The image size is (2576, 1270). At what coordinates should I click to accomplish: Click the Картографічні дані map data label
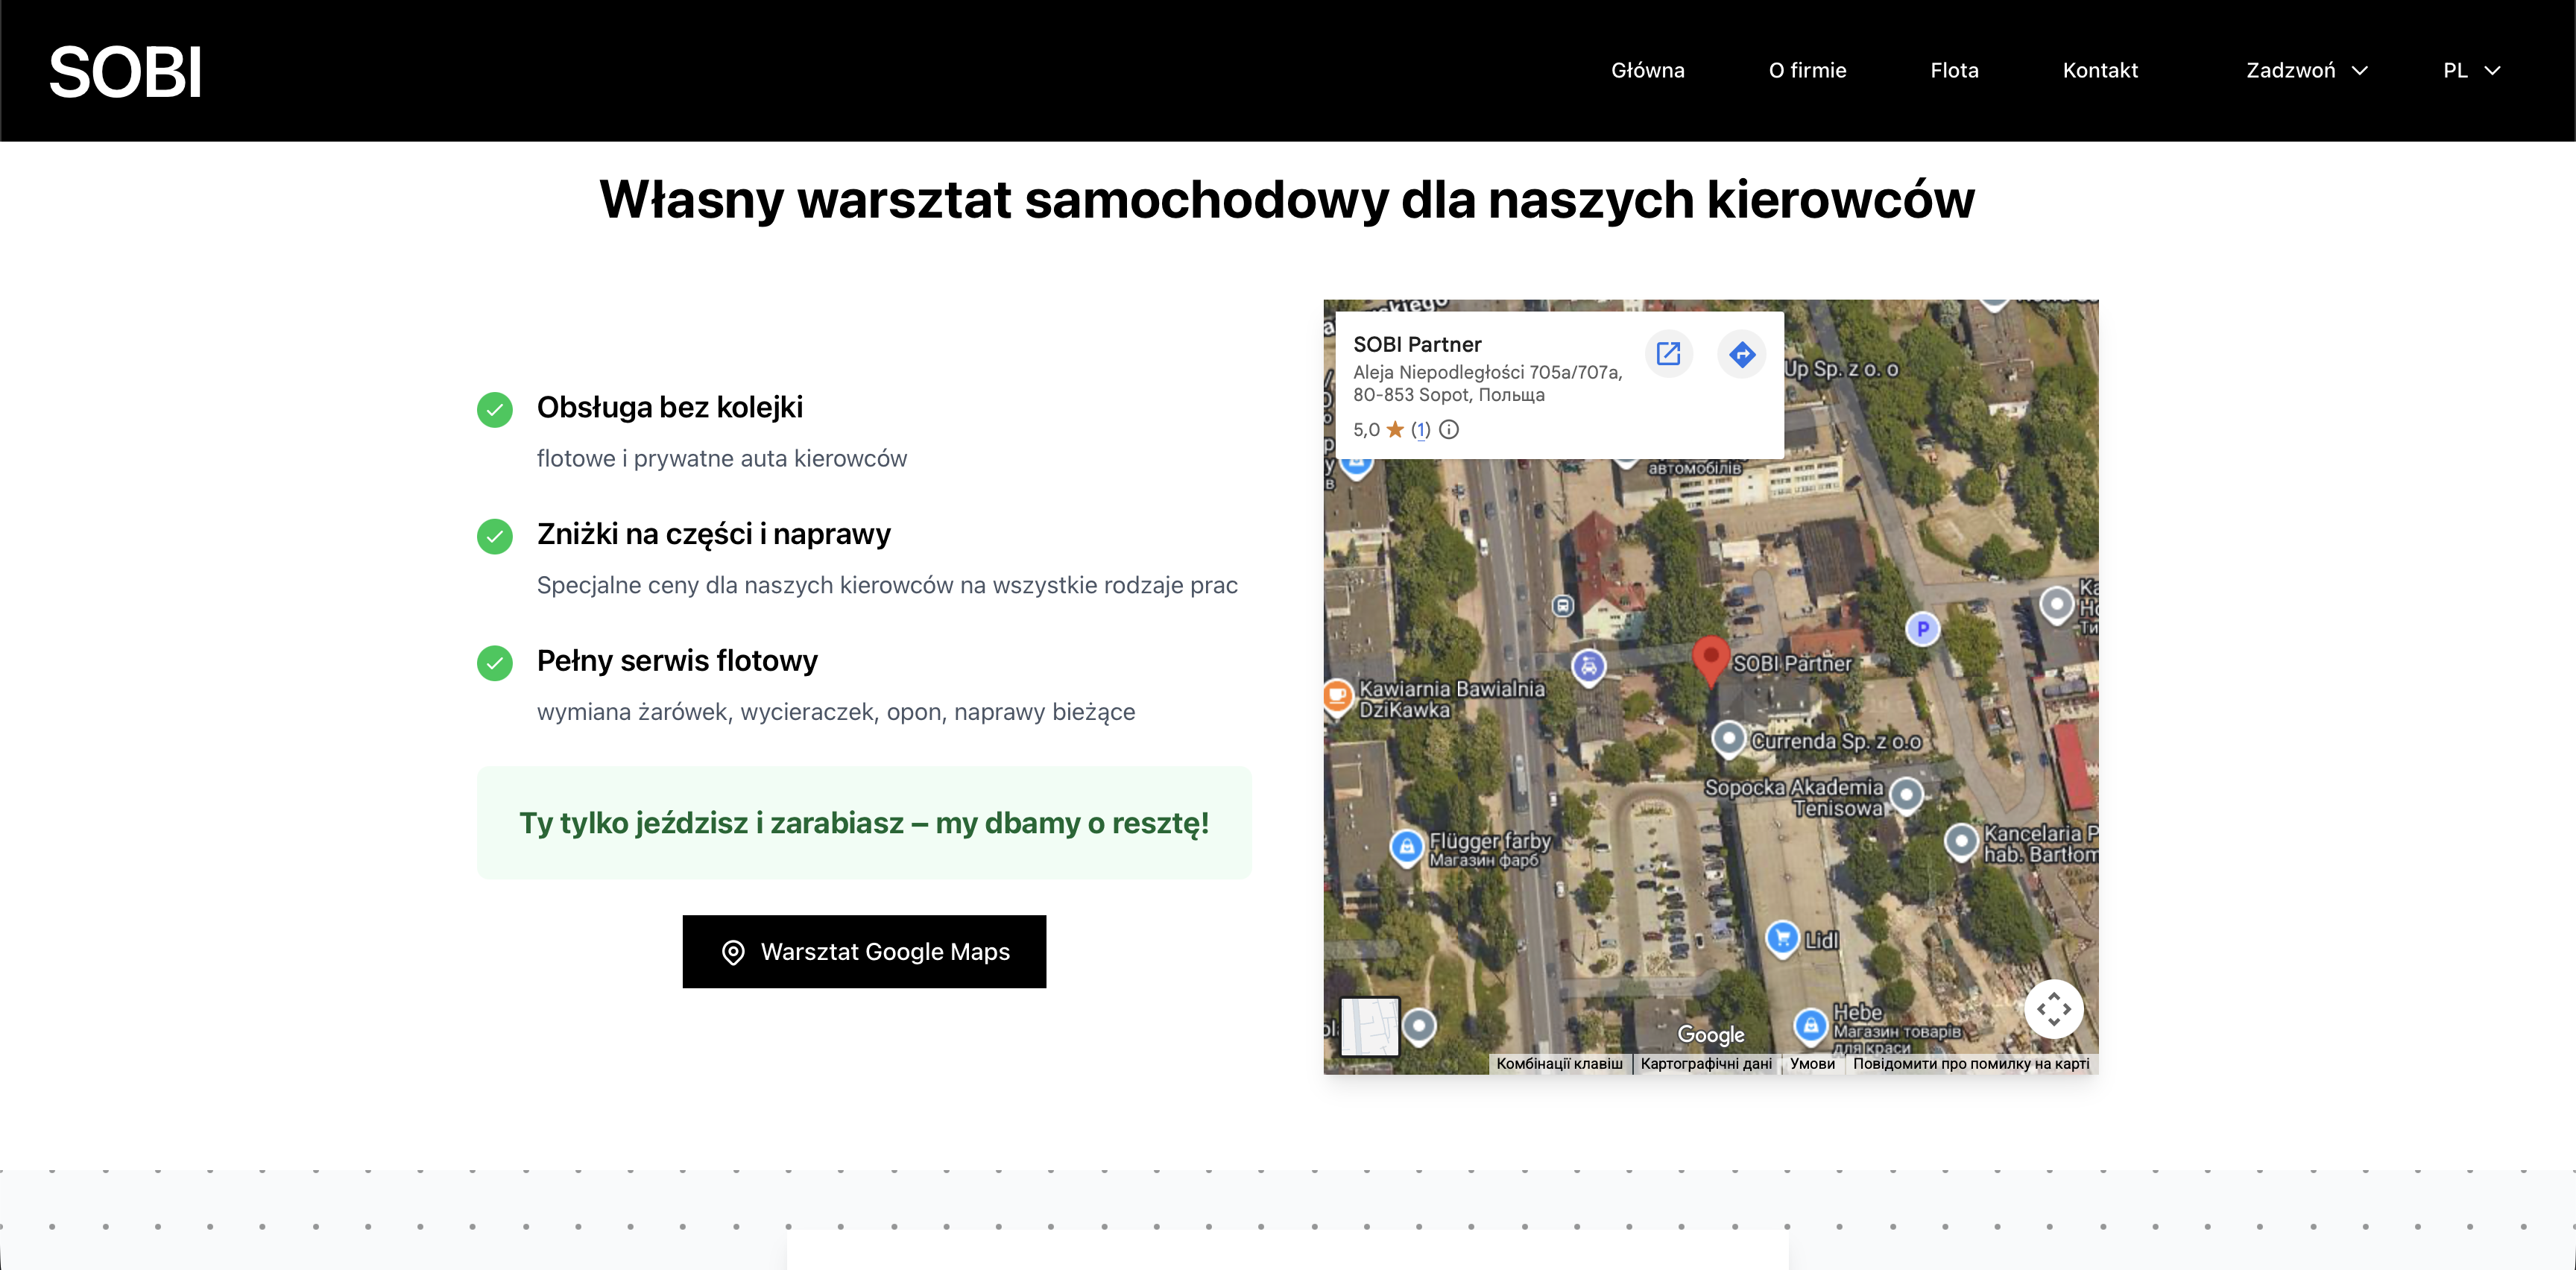pyautogui.click(x=1706, y=1064)
